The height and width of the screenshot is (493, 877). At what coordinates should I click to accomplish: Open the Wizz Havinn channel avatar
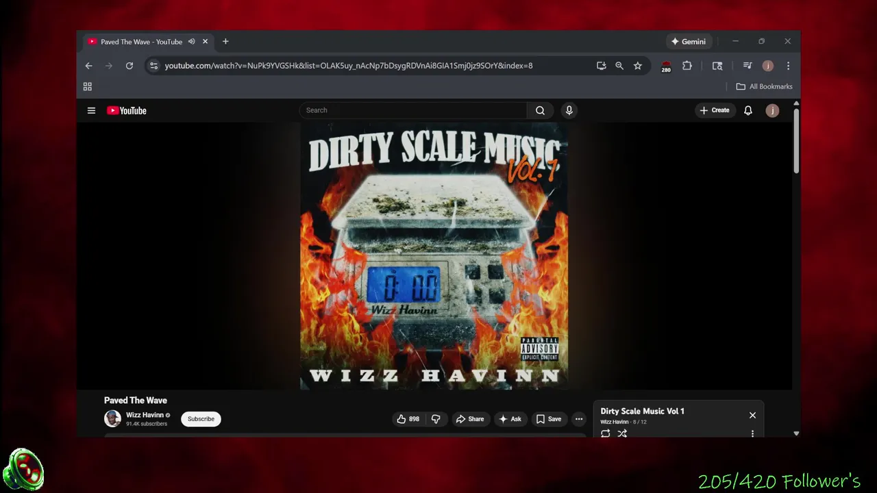coord(112,419)
